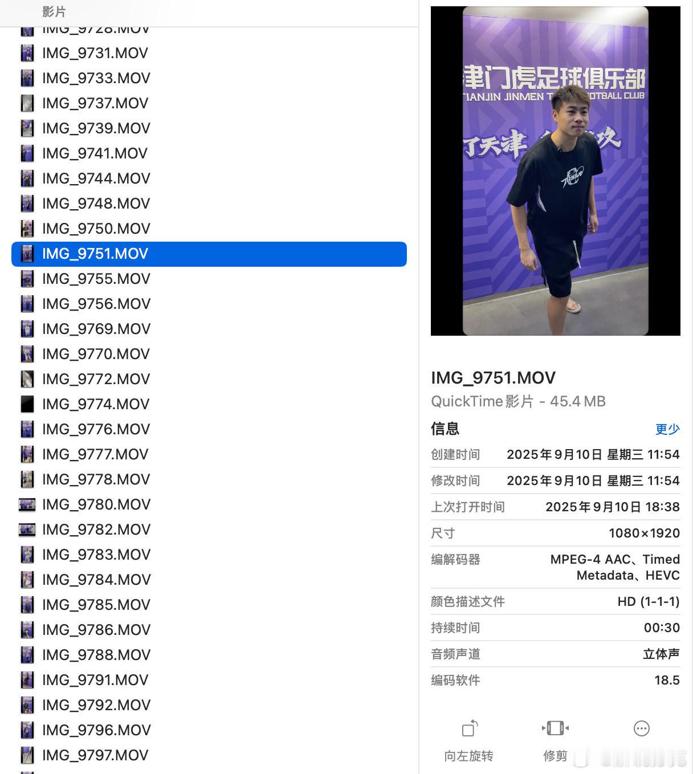Click the file icon of IMG_9748.MOV
Viewport: 693px width, 774px height.
pos(27,203)
